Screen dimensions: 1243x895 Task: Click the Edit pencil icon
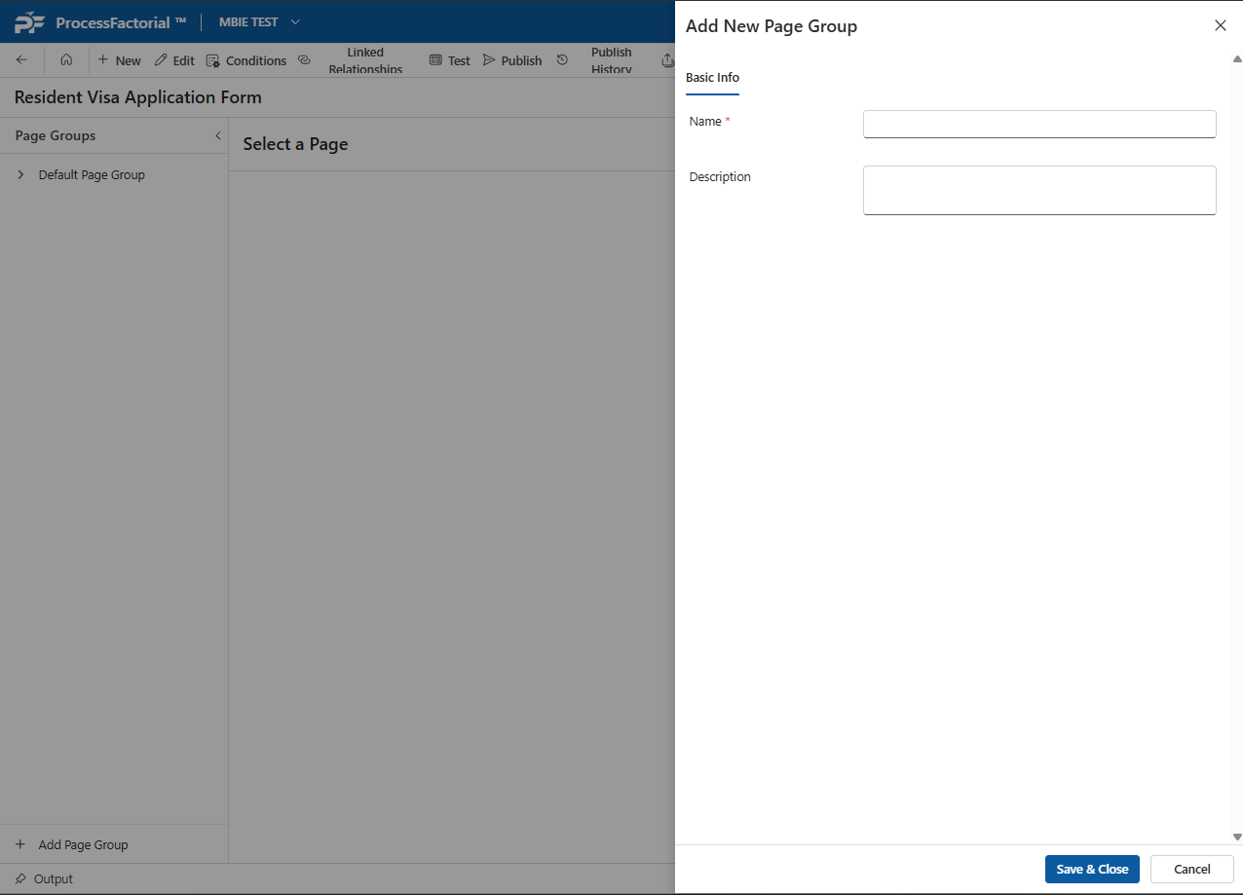pos(161,60)
